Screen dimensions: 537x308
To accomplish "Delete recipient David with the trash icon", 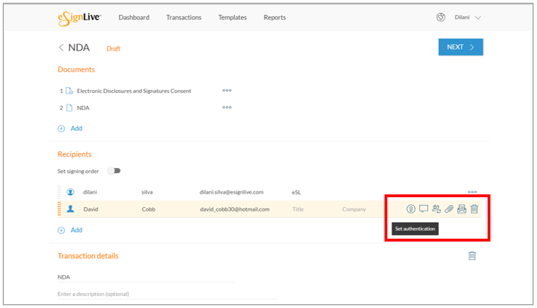I will 474,209.
